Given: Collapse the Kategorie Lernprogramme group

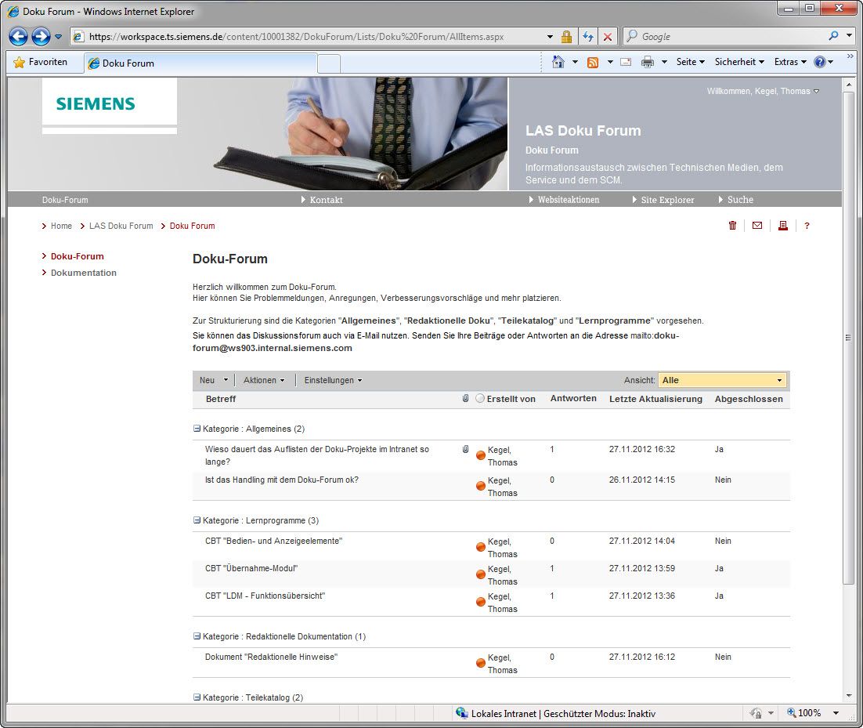Looking at the screenshot, I should 197,520.
